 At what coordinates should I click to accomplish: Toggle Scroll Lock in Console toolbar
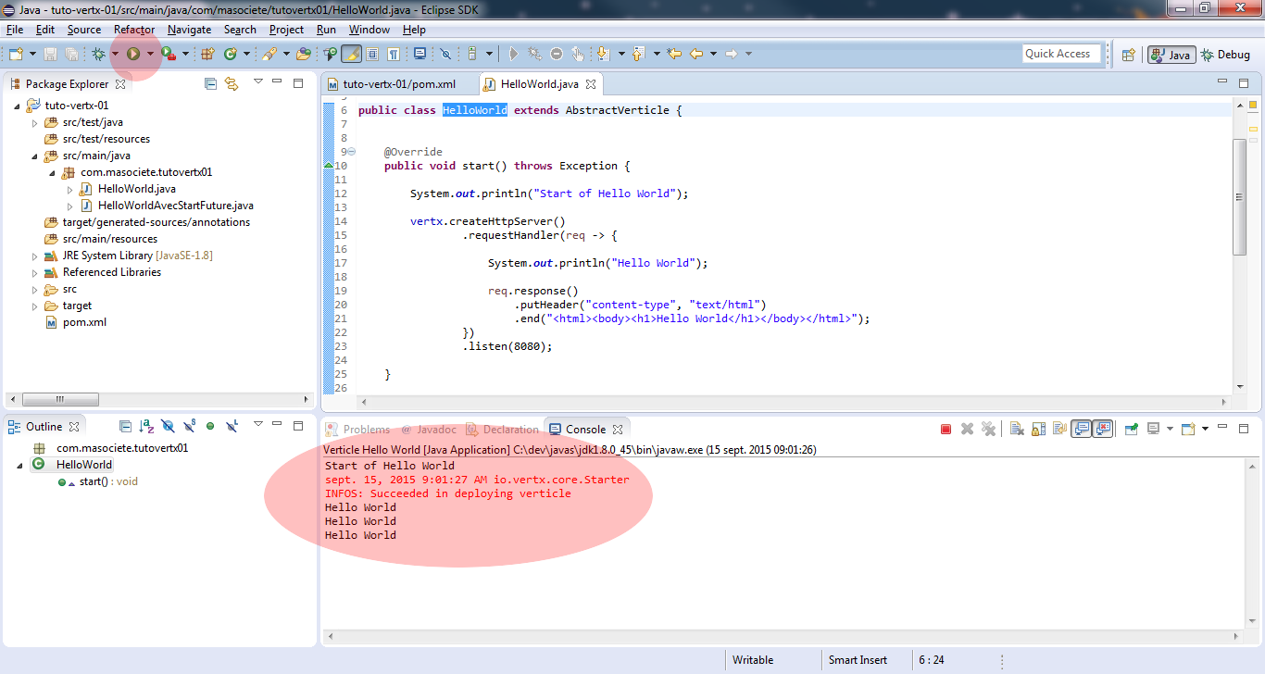tap(1038, 429)
